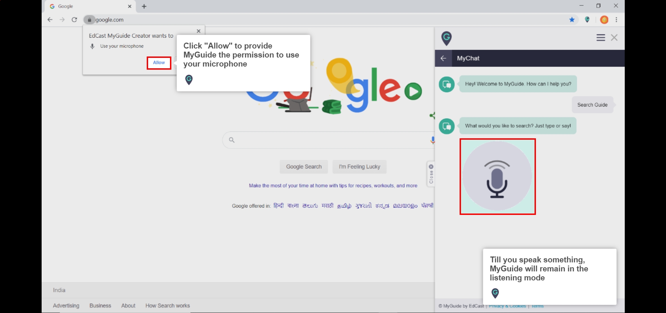This screenshot has width=666, height=313.
Task: Click the doodle share icon
Action: (432, 116)
